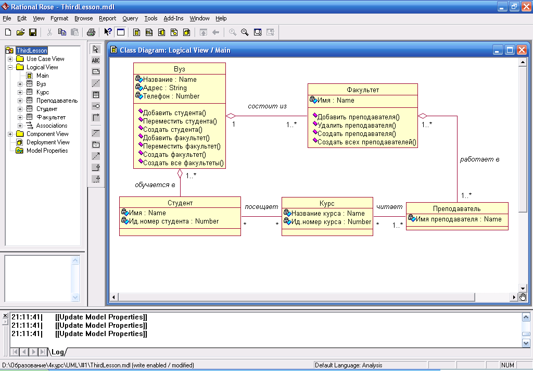This screenshot has width=533, height=371.
Task: Click the Browse Component Diagram toolbar icon
Action: [x=162, y=32]
